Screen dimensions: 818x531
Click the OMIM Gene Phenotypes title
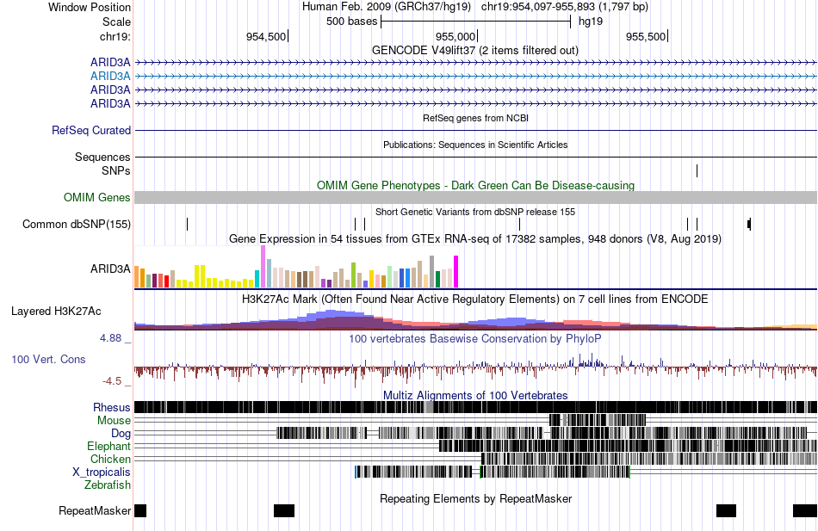[x=475, y=185]
